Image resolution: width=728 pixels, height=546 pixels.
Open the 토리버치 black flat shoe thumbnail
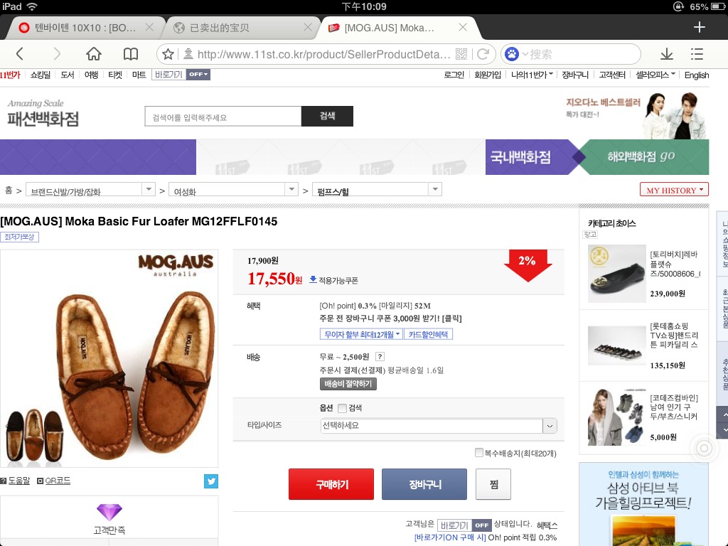coord(616,274)
